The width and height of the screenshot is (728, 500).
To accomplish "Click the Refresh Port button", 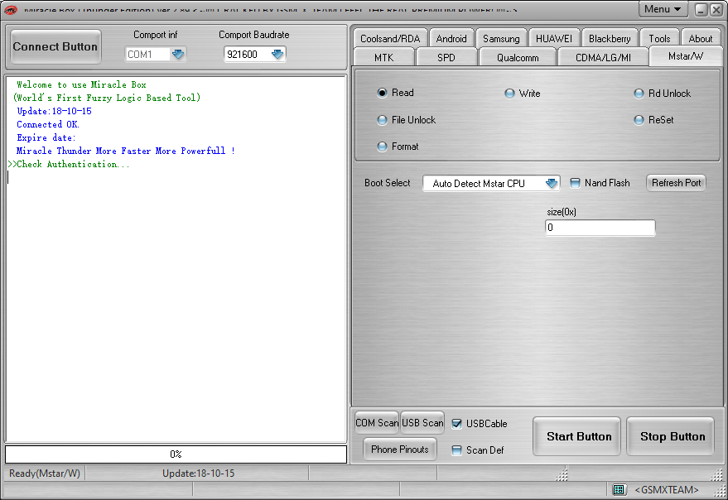I will pyautogui.click(x=676, y=183).
